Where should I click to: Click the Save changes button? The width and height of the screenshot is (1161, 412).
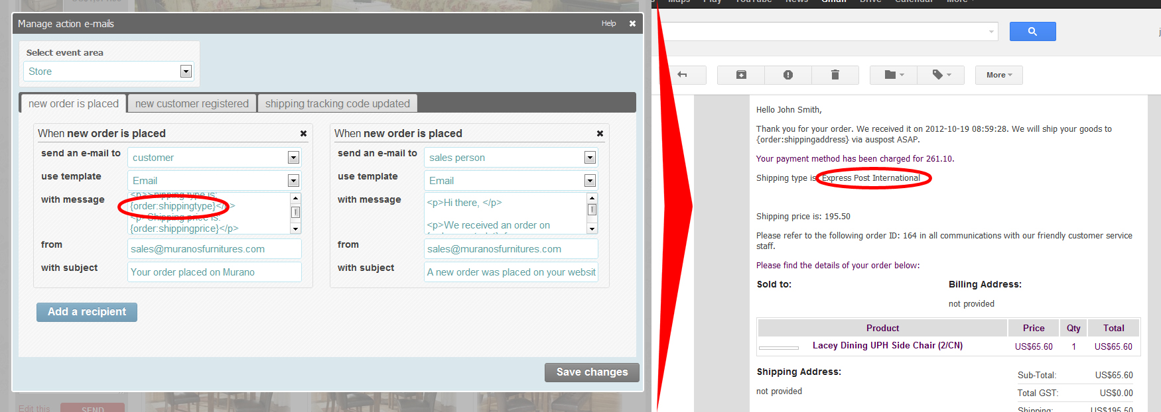[x=592, y=372]
